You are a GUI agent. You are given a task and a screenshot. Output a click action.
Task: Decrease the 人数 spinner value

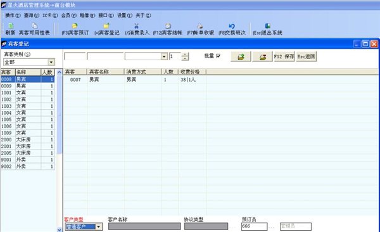tap(185, 58)
